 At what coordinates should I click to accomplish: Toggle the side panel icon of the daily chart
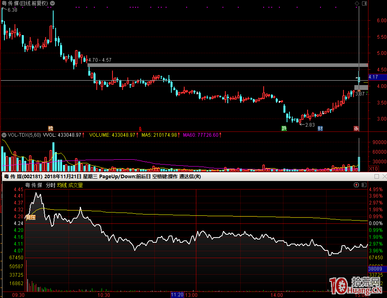pyautogui.click(x=364, y=3)
